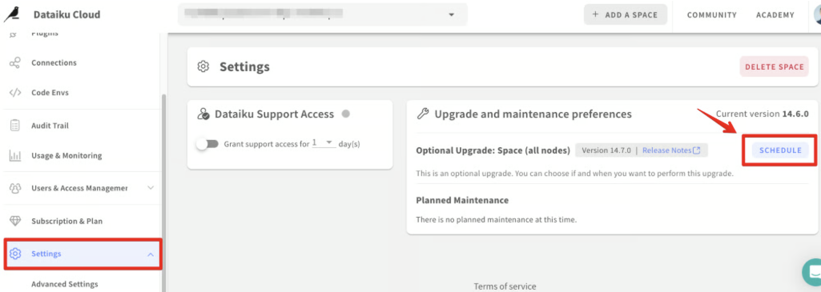Click the user avatar at top right
The image size is (821, 292).
pyautogui.click(x=817, y=15)
